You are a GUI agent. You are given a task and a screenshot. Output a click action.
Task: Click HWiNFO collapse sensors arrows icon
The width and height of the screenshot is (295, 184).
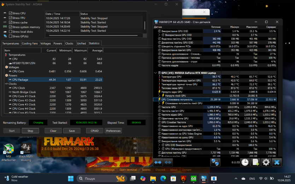point(168,162)
